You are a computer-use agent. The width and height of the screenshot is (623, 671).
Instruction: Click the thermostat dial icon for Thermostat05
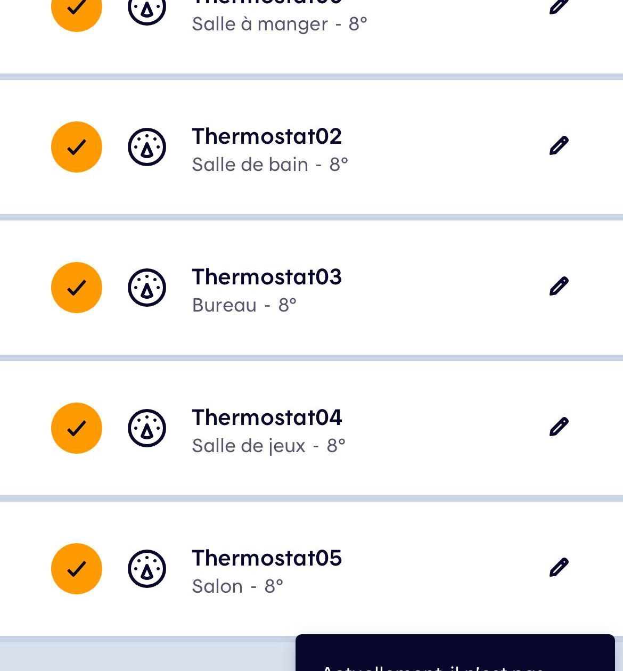pyautogui.click(x=147, y=569)
